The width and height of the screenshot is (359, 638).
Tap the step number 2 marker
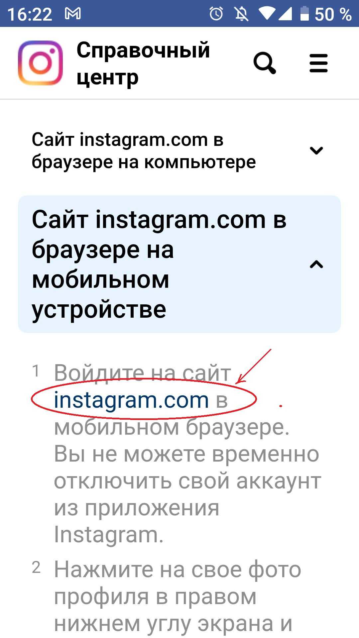click(36, 568)
